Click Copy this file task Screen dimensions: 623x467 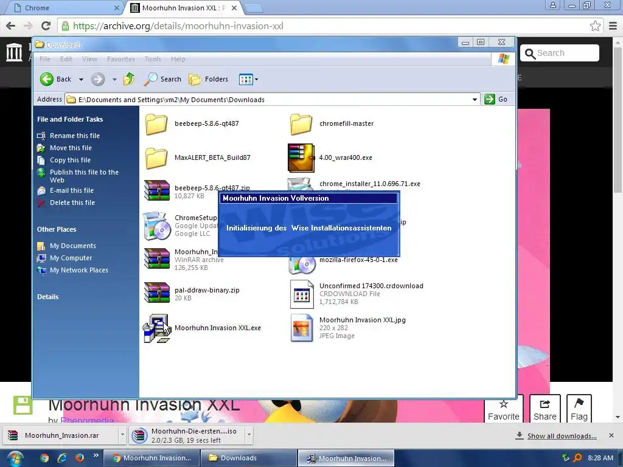coord(70,160)
